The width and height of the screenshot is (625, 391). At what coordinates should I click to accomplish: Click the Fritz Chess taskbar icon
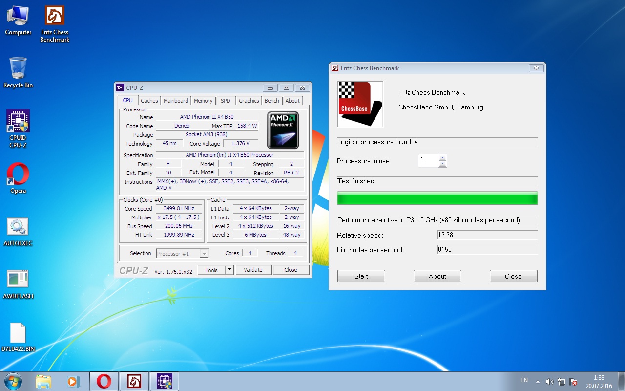point(134,381)
